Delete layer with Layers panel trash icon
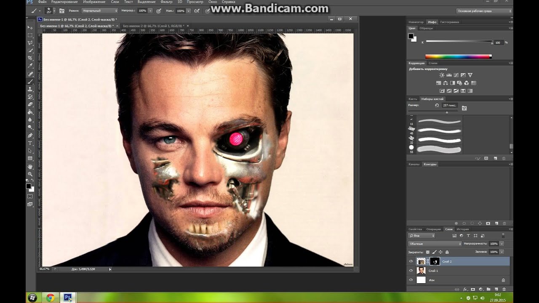Viewport: 539px width, 303px height. (x=504, y=289)
